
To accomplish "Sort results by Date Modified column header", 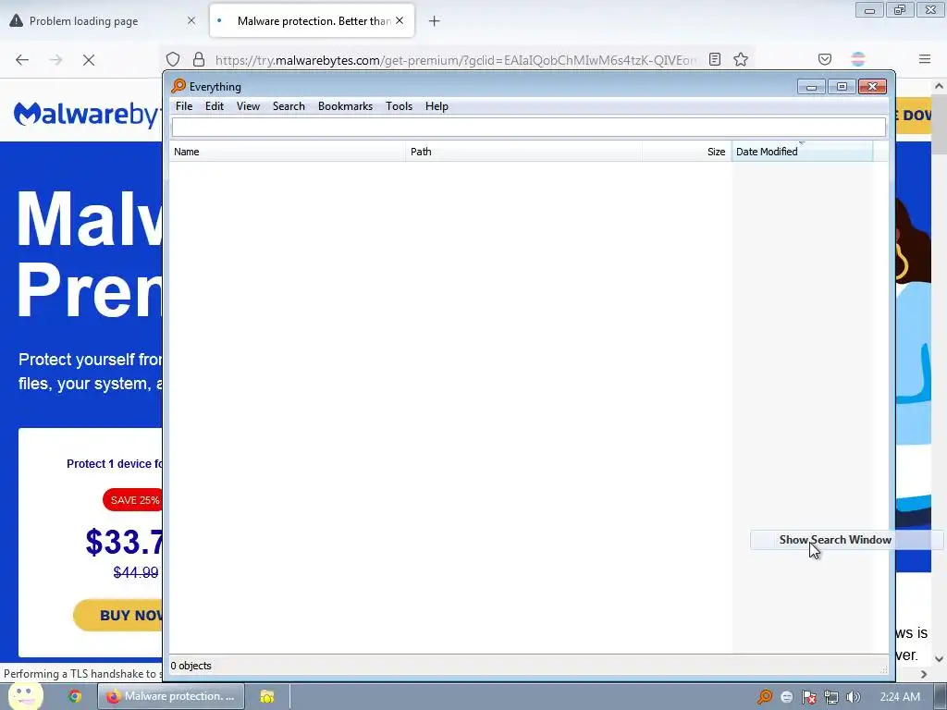I will click(802, 152).
